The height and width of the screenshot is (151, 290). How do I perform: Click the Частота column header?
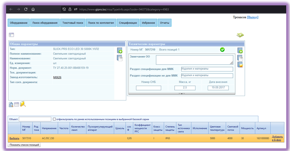pyautogui.click(x=64, y=128)
